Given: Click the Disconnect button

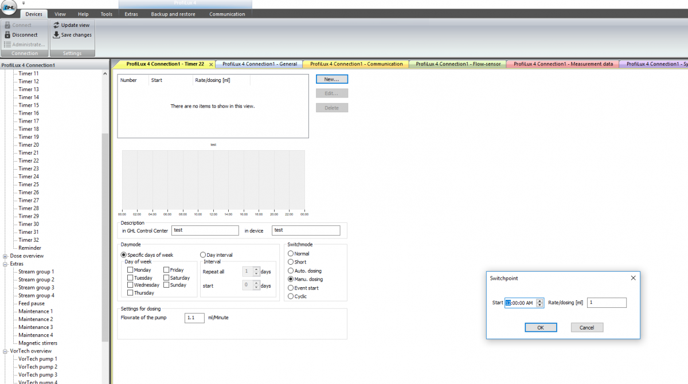Looking at the screenshot, I should 21,35.
